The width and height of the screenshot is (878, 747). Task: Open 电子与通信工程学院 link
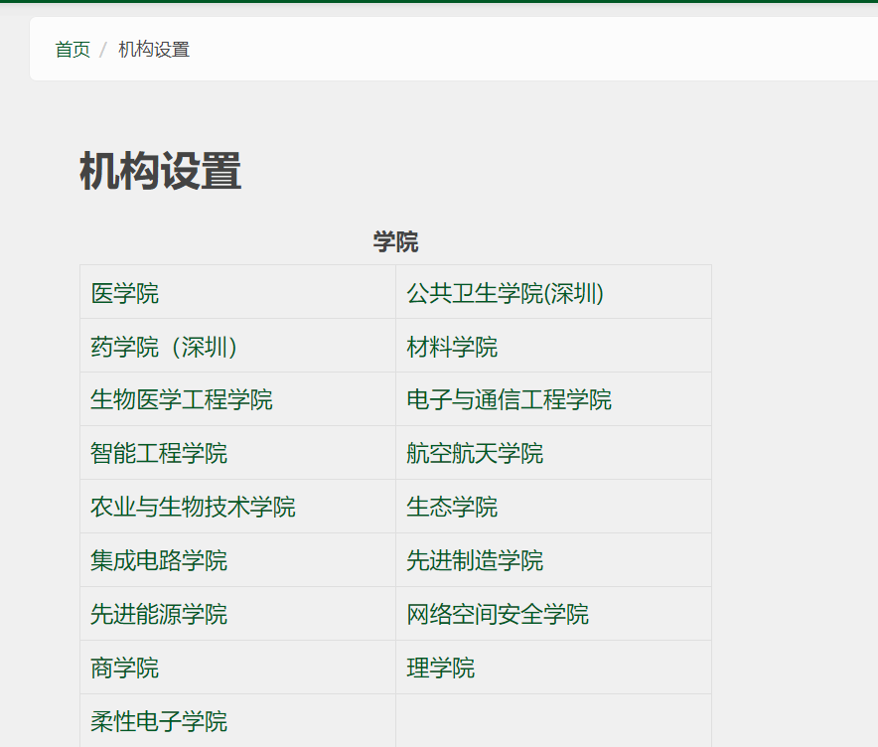click(x=509, y=399)
